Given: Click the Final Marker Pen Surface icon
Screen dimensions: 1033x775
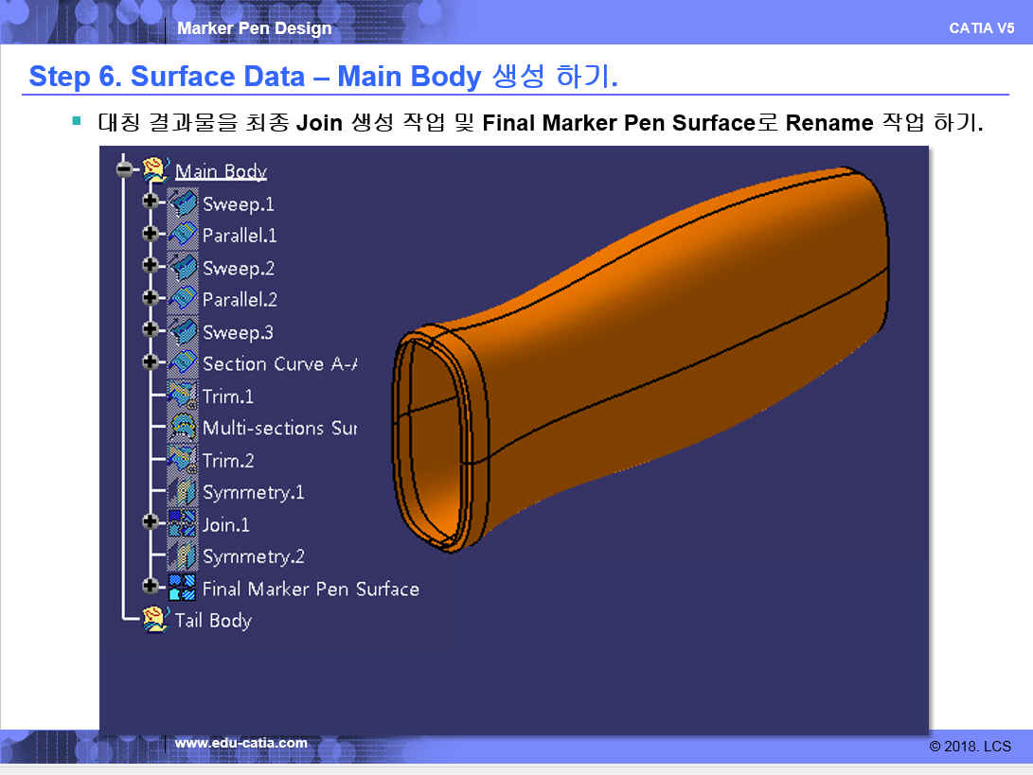Looking at the screenshot, I should tap(182, 589).
